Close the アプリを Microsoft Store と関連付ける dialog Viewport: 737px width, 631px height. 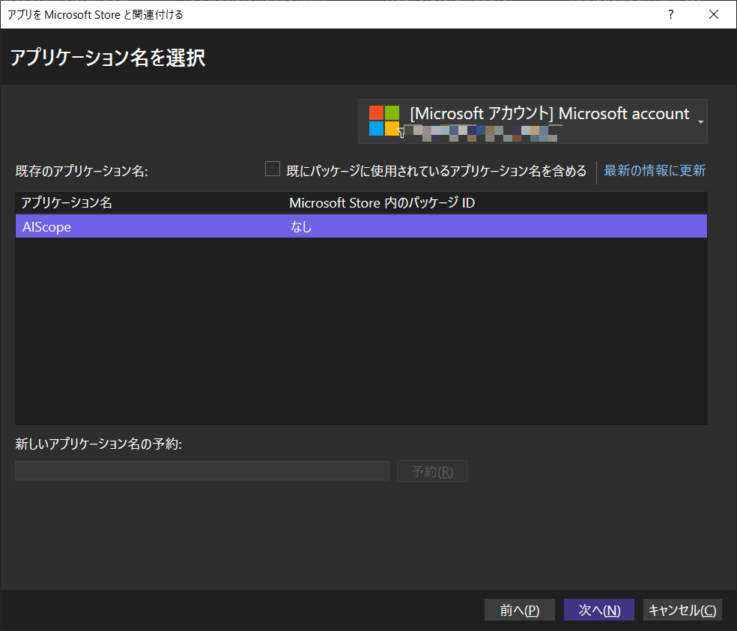pyautogui.click(x=714, y=14)
